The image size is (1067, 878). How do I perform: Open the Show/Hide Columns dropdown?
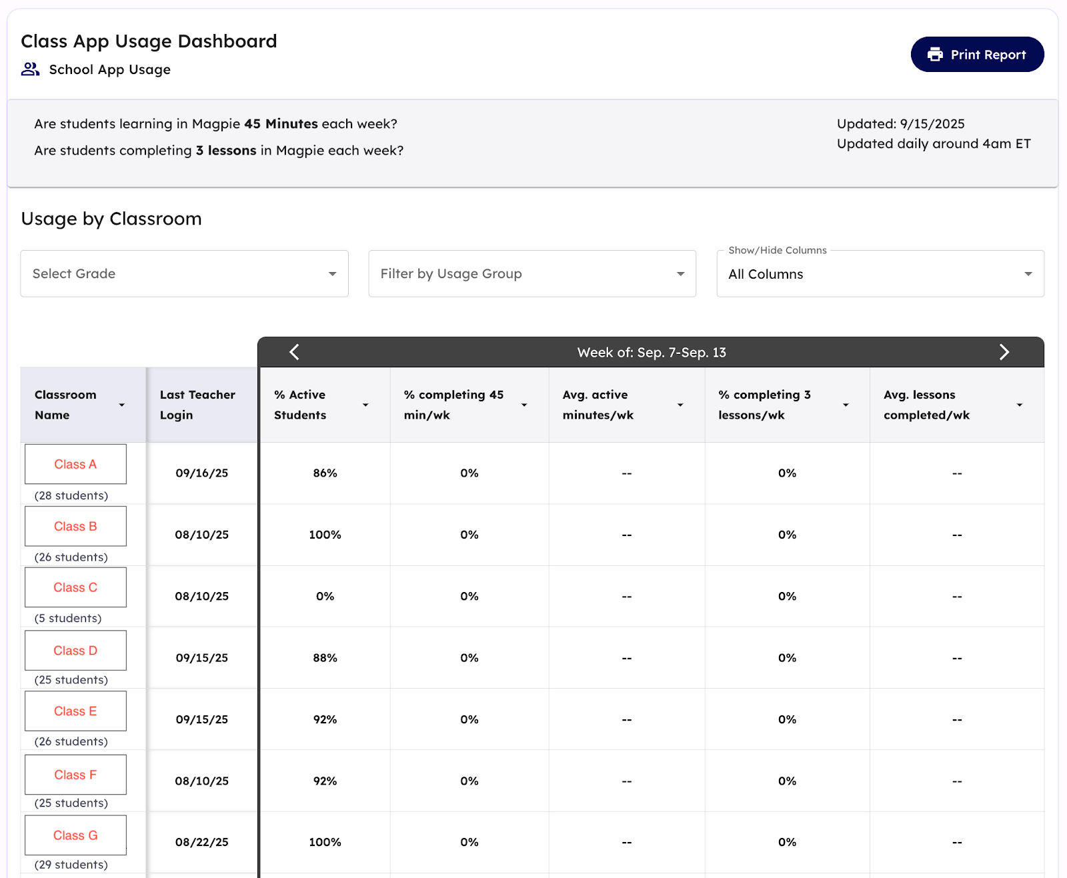point(880,274)
